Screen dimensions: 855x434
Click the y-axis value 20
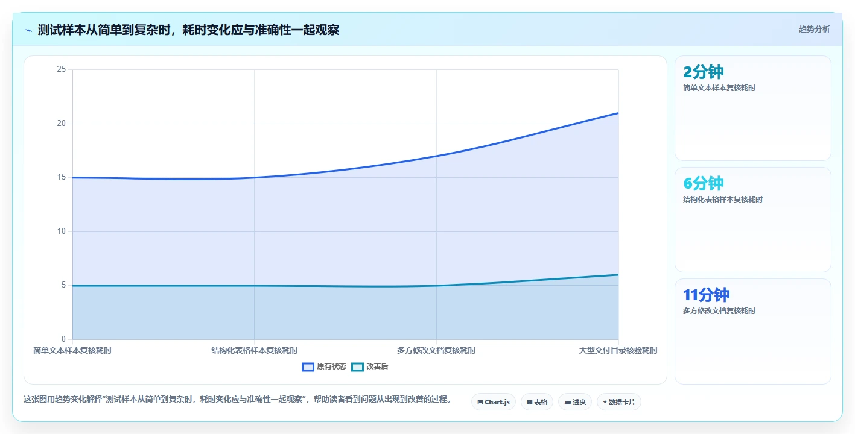click(61, 124)
